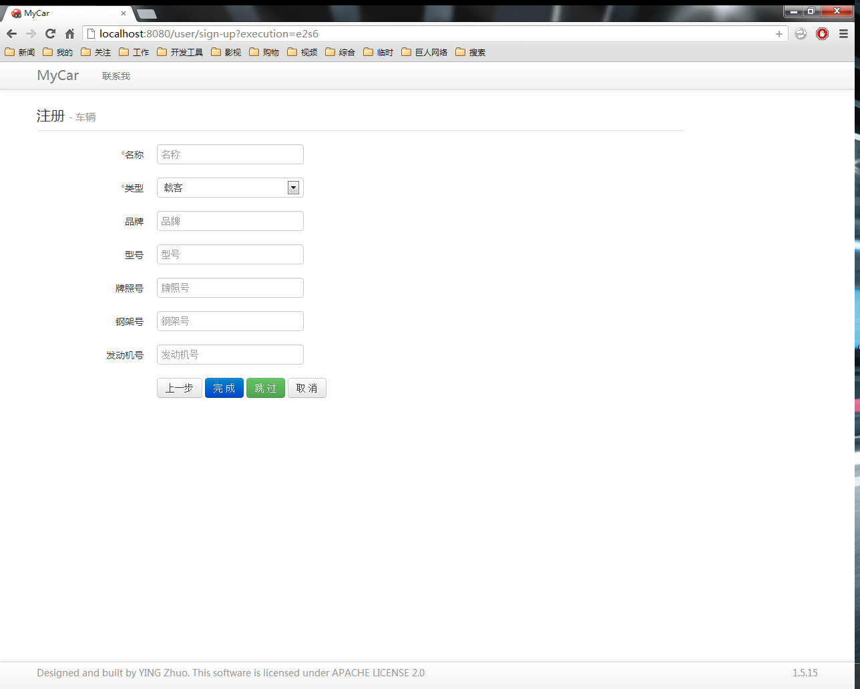Viewport: 860px width, 689px height.
Task: Click into the 牌照号 text field
Action: (x=230, y=288)
